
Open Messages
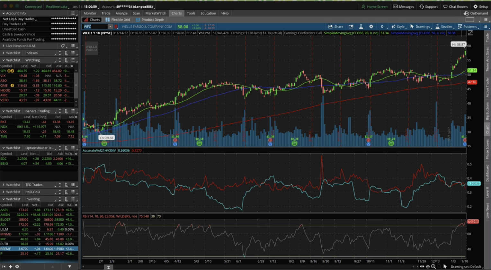(403, 6)
